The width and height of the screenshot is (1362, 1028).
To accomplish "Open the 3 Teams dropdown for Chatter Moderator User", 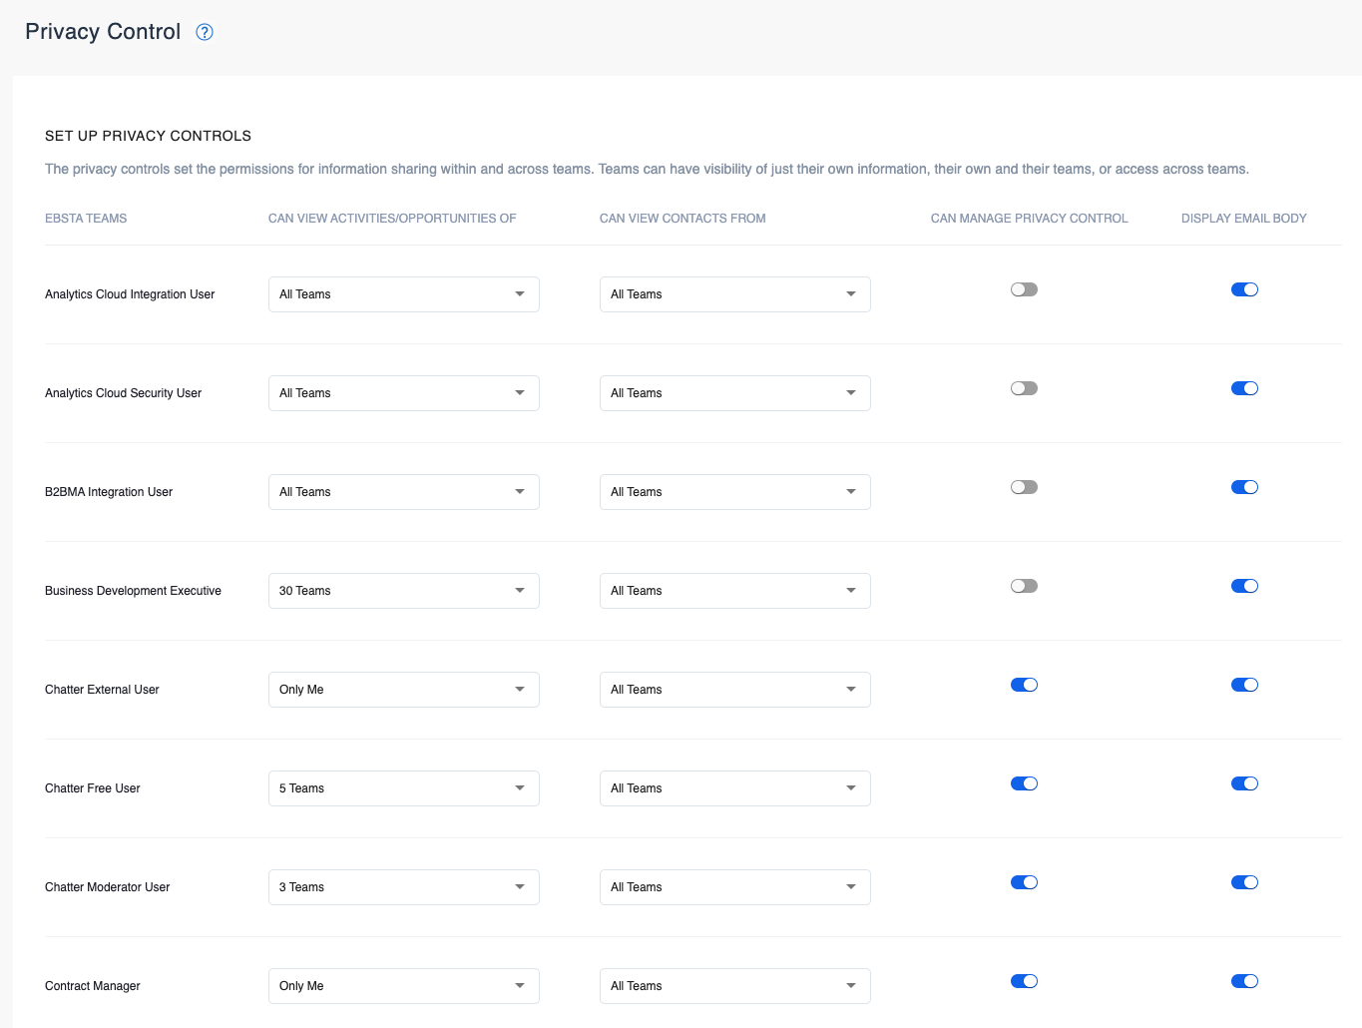I will pos(403,887).
